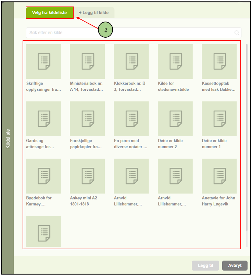Image resolution: width=252 pixels, height=276 pixels.
Task: Select 'Dette er kilde nummer 2' thumbnail
Action: (175, 119)
